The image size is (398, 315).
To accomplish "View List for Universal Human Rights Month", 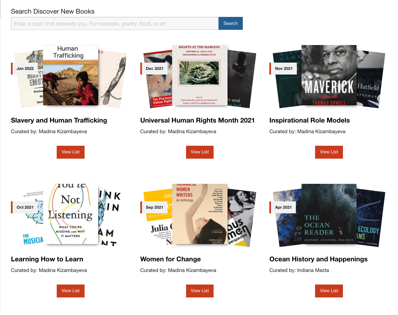I will tap(200, 152).
